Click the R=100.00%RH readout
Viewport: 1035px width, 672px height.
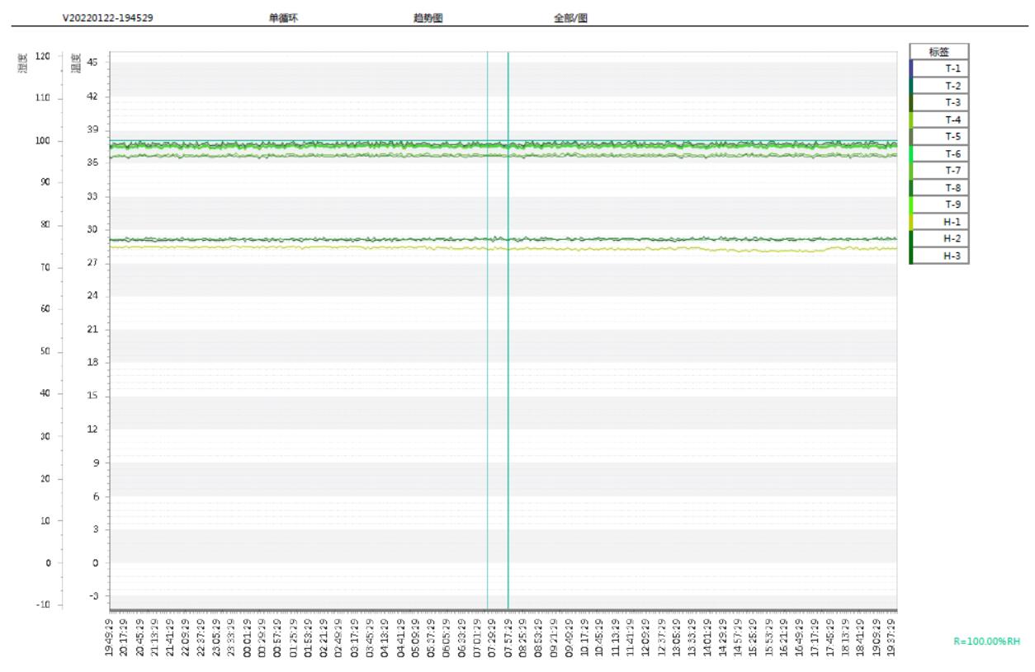tap(985, 641)
